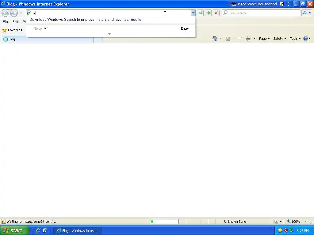This screenshot has width=314, height=235.
Task: Click the yellow shield tray icon
Action: pyautogui.click(x=280, y=231)
